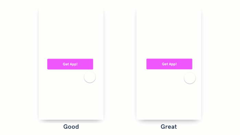240x135 pixels.
Task: Click the magenta button's left edge in Good mockup
Action: coord(48,64)
